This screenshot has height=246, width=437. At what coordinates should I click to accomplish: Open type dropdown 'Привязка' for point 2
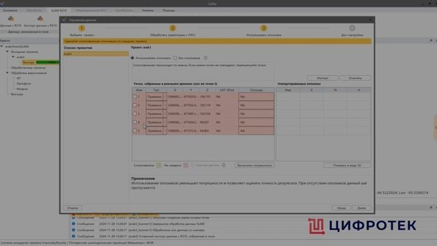click(156, 105)
